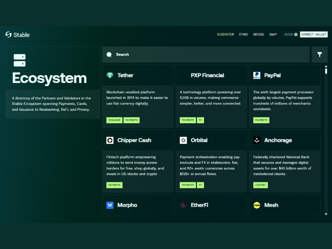Click the Orbital description "Payment orchestration enabling"
Screen dimensions: 332x249
click(210, 166)
